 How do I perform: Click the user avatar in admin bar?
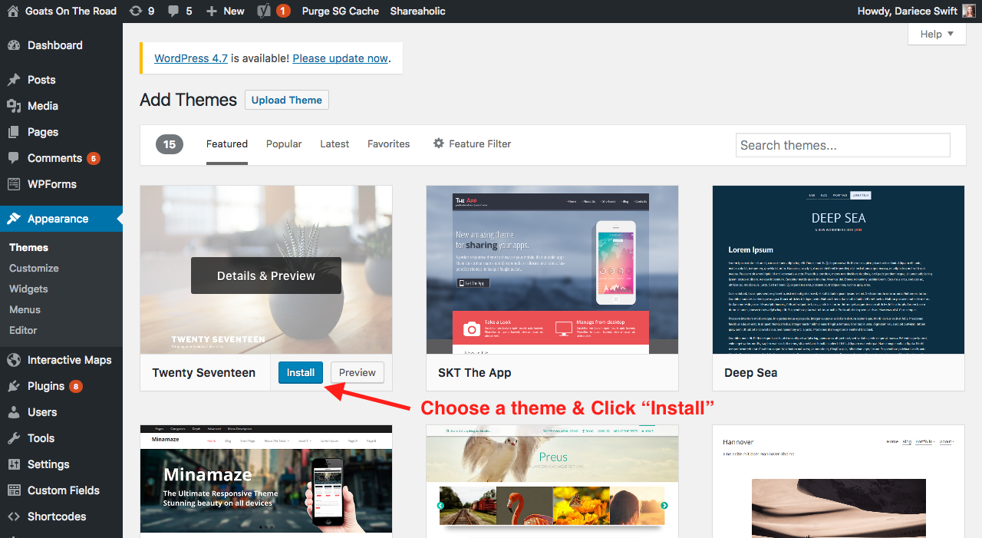pos(969,11)
